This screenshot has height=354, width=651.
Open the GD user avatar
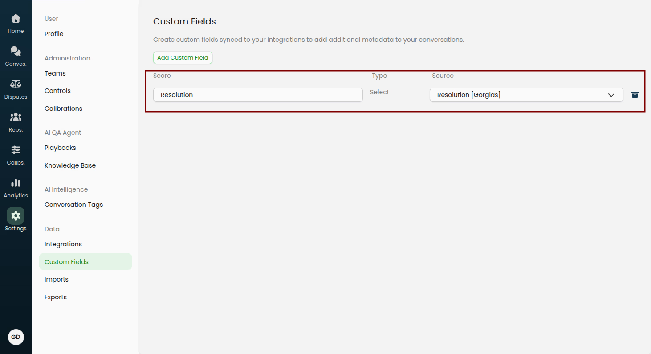click(16, 337)
